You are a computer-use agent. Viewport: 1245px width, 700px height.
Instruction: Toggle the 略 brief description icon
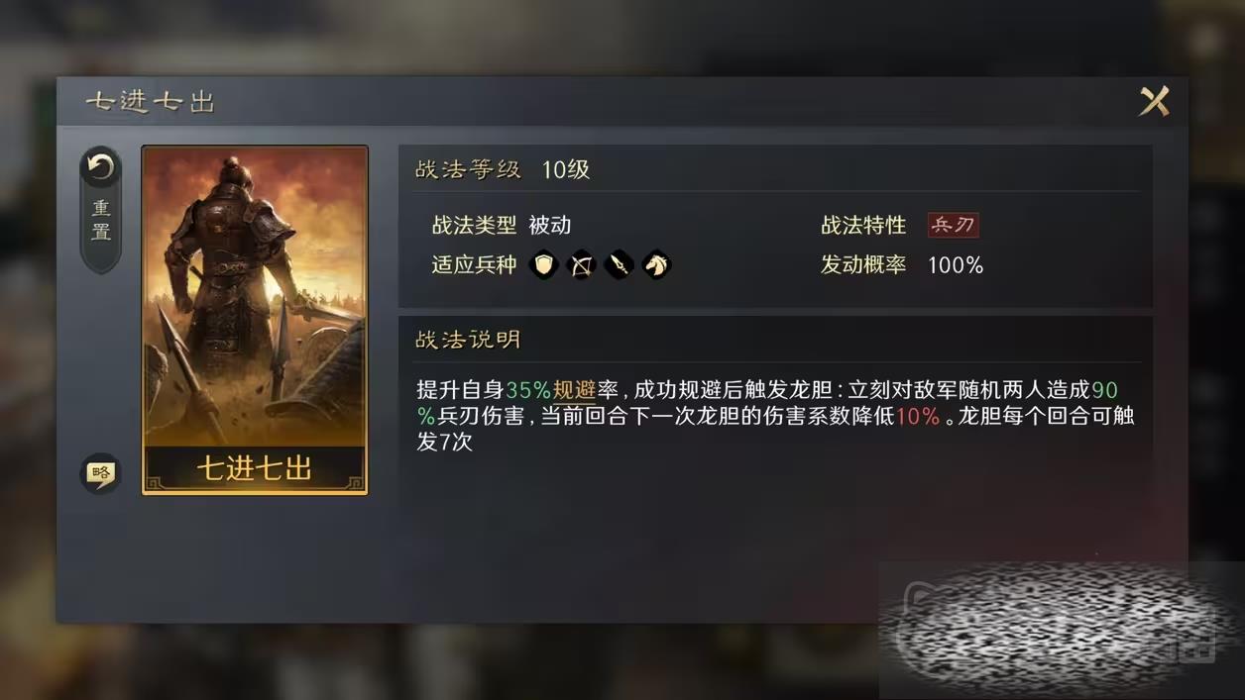point(100,472)
